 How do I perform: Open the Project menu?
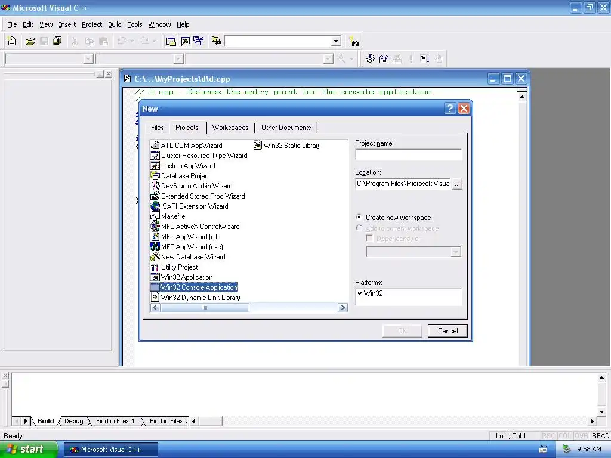click(91, 24)
